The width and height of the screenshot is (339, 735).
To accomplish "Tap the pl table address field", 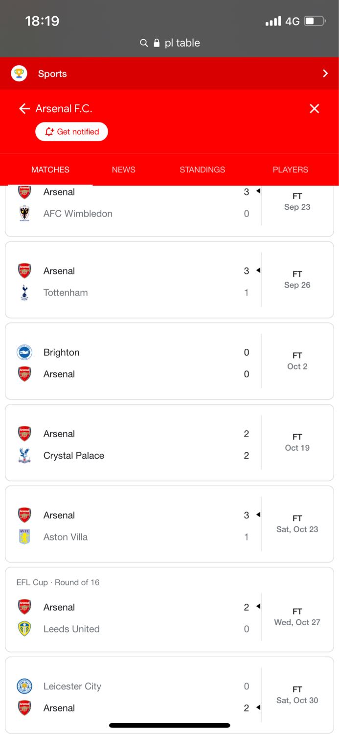I will pos(170,43).
